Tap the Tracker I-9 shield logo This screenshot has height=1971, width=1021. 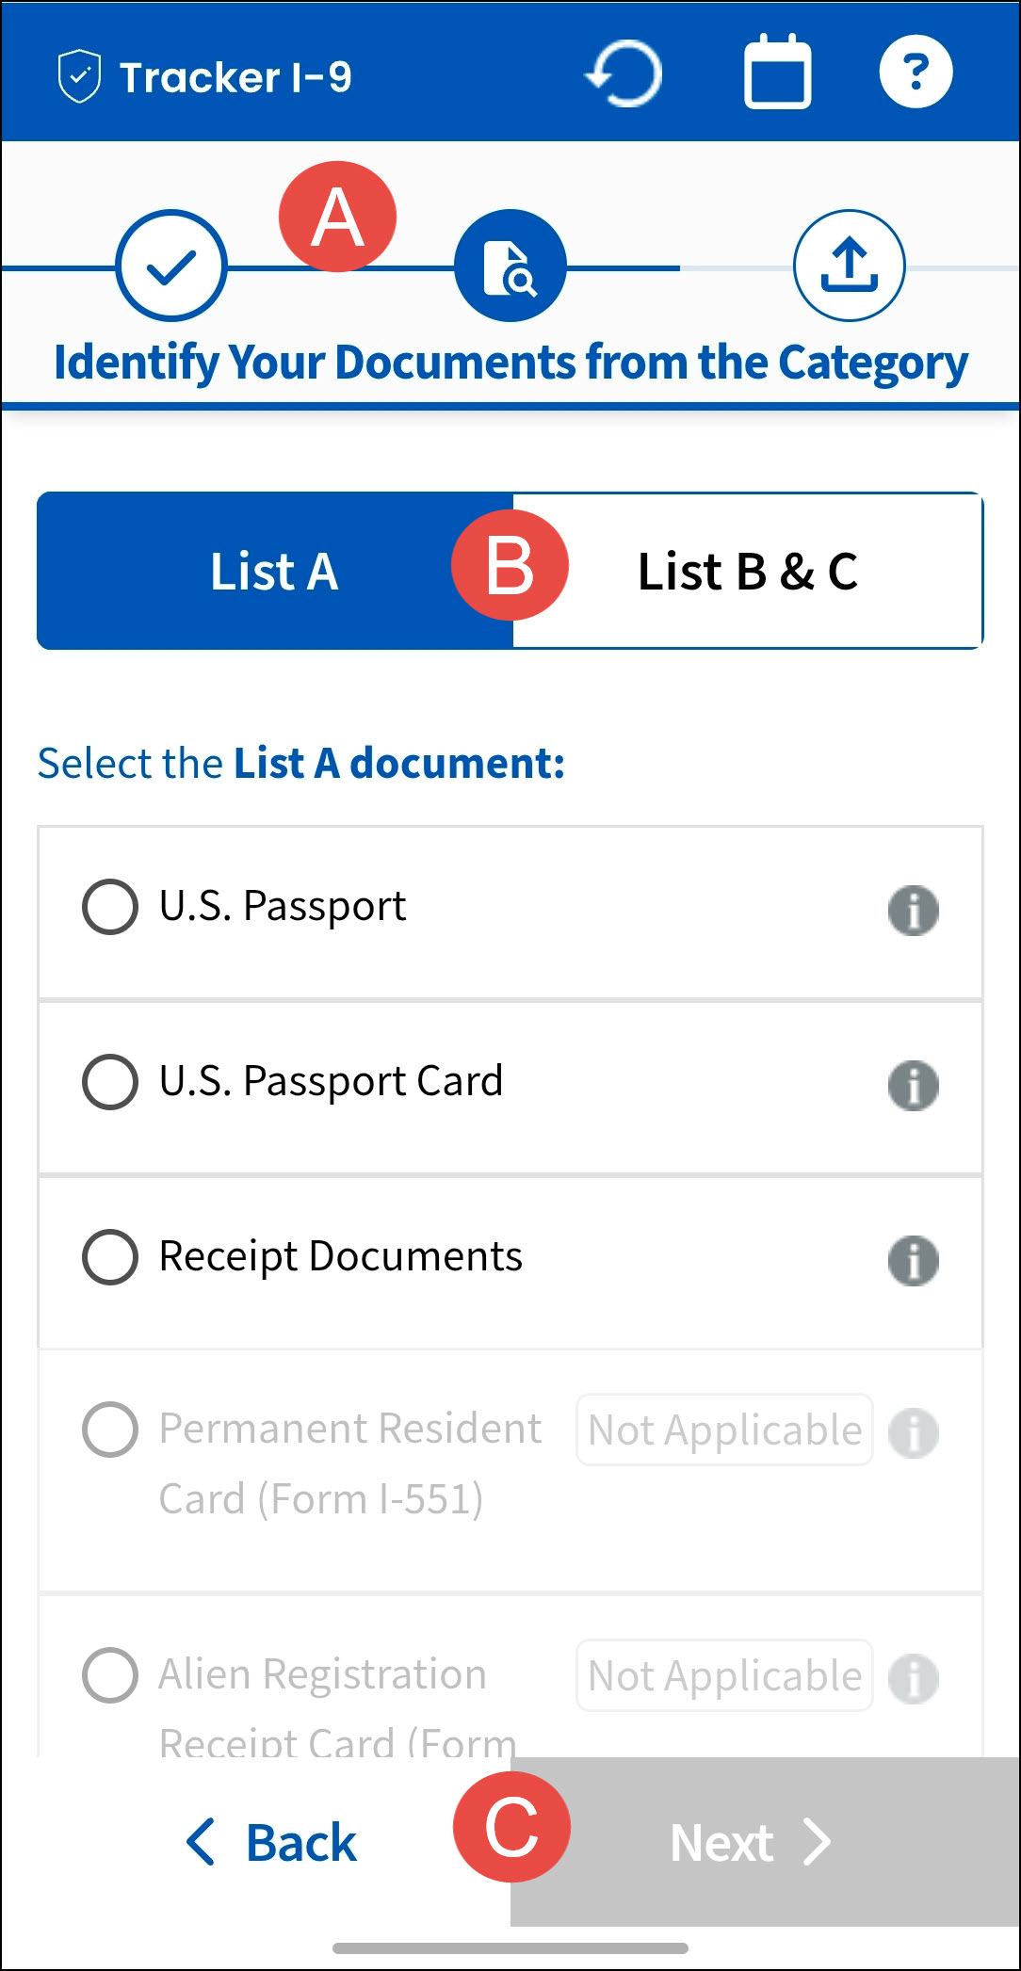click(x=79, y=76)
